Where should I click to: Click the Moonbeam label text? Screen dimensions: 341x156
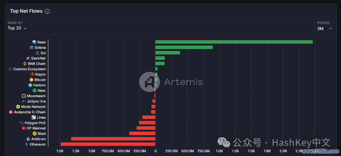36,96
